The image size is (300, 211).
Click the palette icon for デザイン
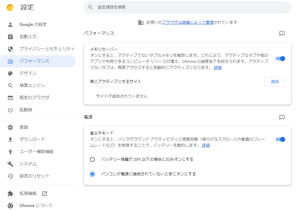[x=10, y=73]
